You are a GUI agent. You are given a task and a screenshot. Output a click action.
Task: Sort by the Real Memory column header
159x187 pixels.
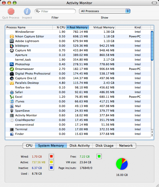pos(78,27)
